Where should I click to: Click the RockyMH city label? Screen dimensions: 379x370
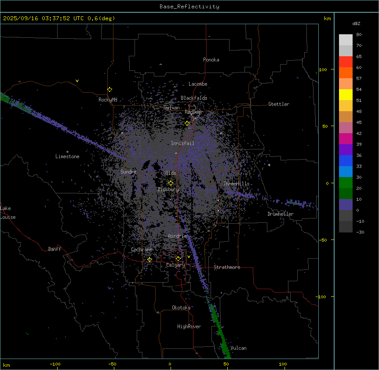point(108,100)
